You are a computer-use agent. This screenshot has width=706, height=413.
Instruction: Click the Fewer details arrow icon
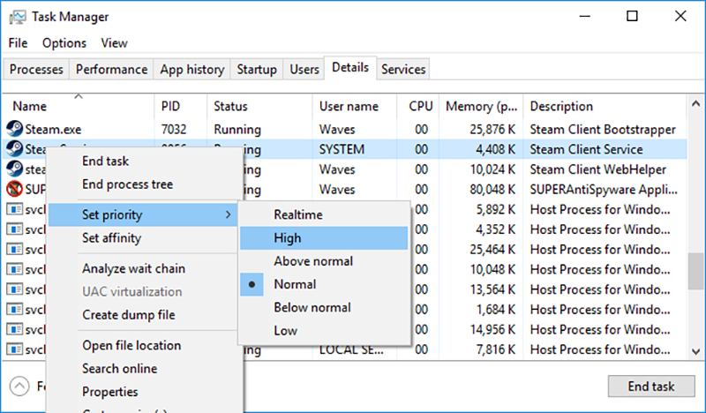click(x=19, y=387)
